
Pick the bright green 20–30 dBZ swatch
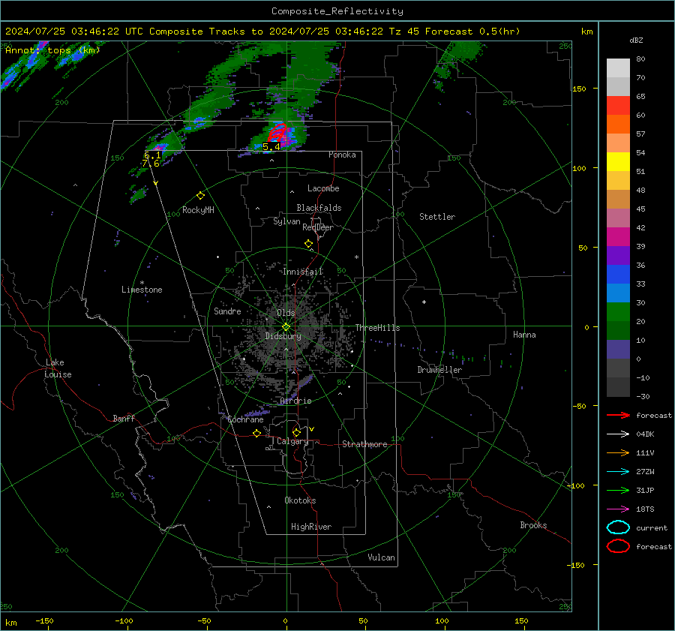618,312
